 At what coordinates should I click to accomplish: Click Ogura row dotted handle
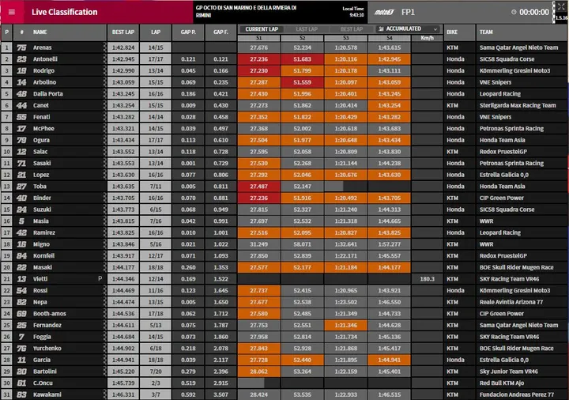pos(105,140)
